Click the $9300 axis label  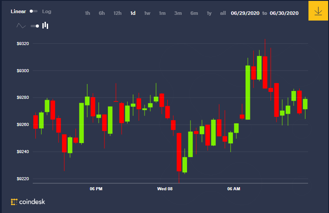[x=23, y=71]
